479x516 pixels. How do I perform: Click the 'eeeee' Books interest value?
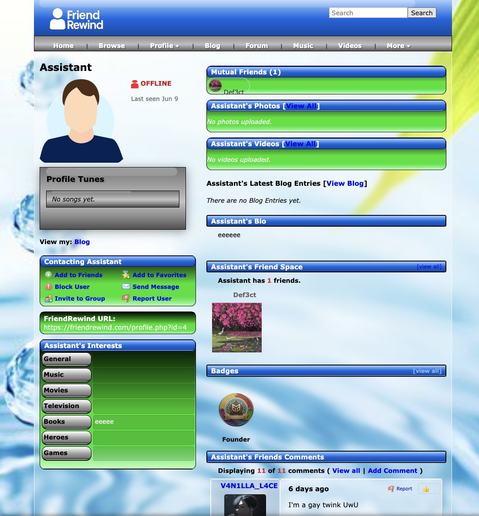104,422
